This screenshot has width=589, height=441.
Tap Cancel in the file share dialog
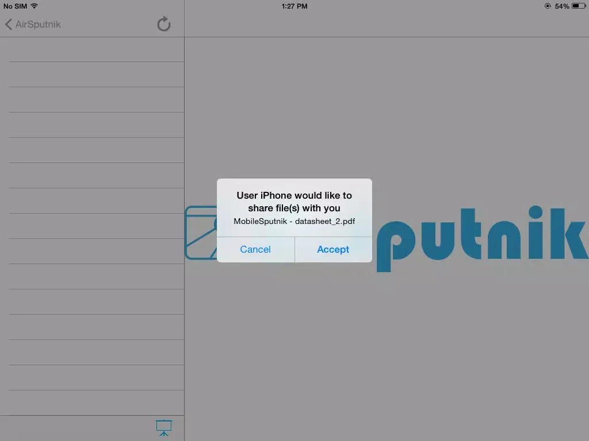255,249
